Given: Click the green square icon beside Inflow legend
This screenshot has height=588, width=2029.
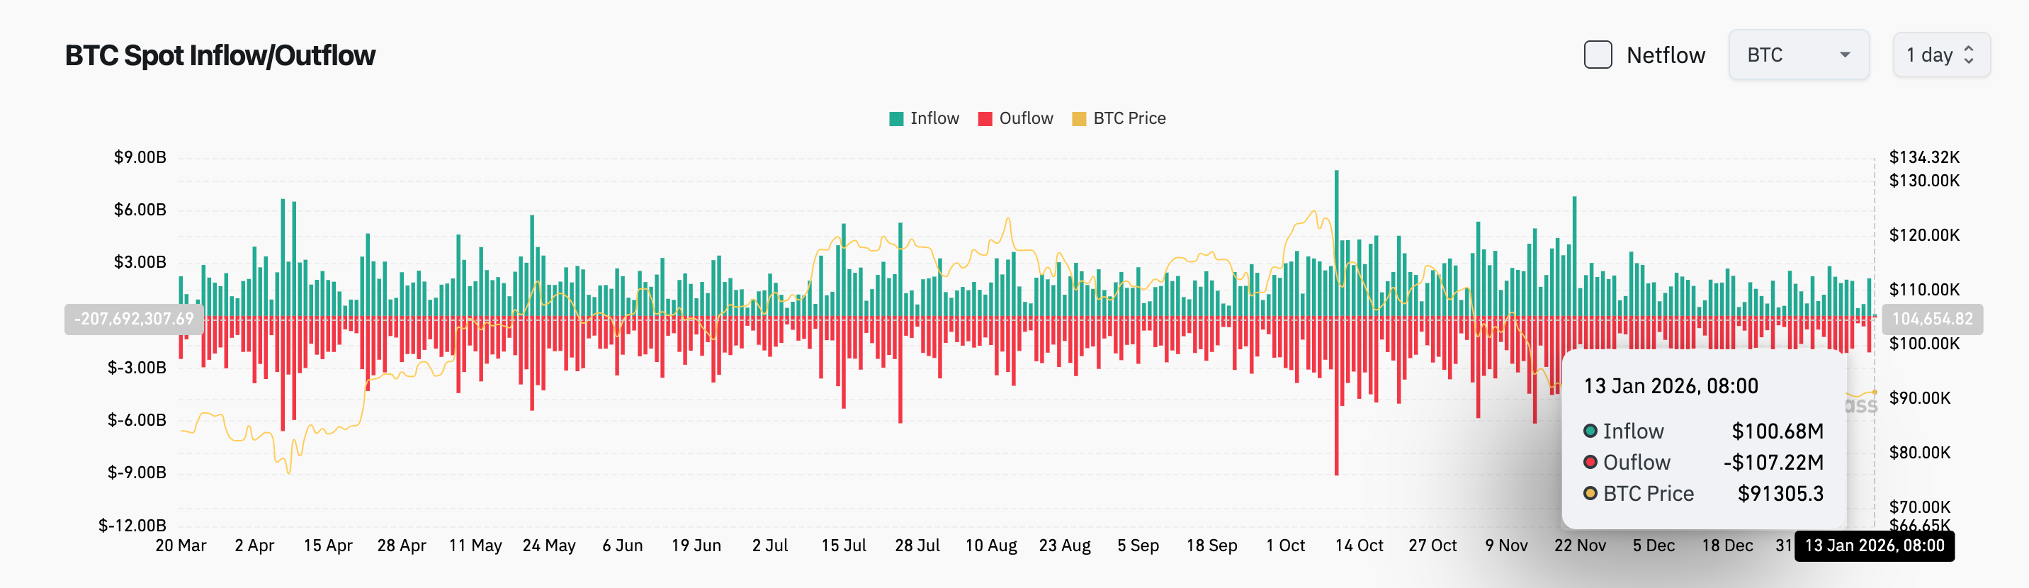Looking at the screenshot, I should (897, 118).
